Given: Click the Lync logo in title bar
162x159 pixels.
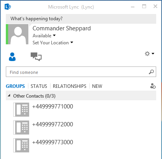Looking at the screenshot, I should 8,7.
